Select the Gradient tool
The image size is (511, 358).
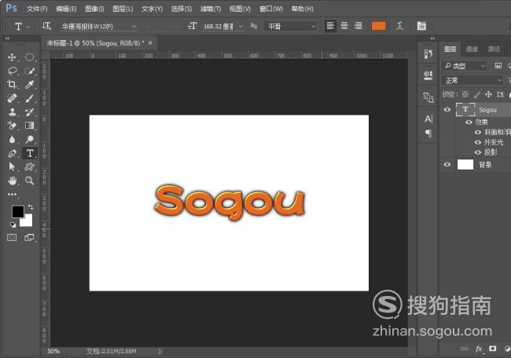[x=30, y=126]
